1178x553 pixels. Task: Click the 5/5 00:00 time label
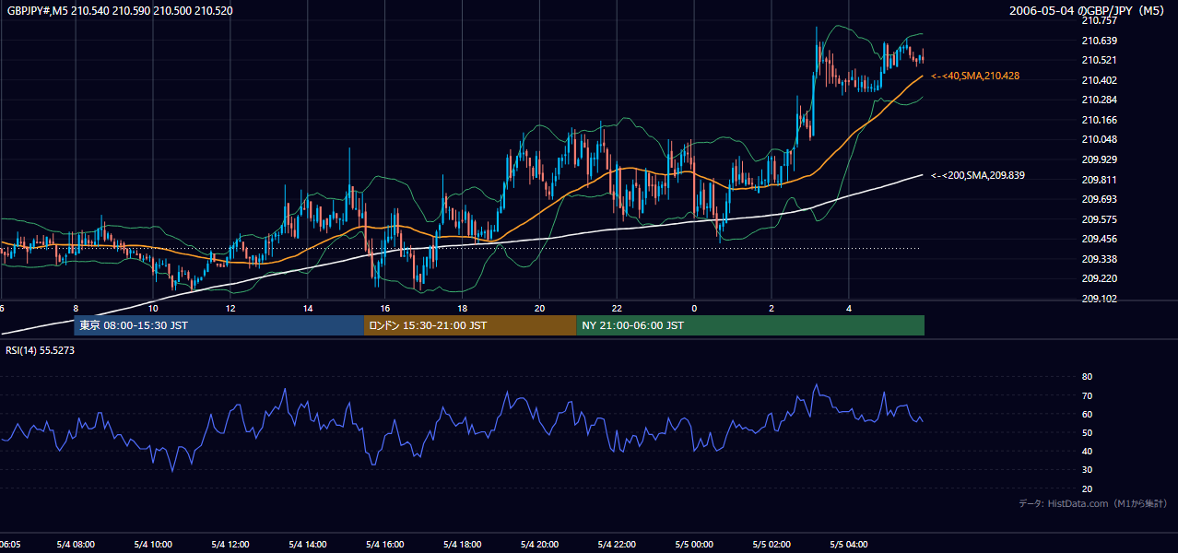point(695,545)
